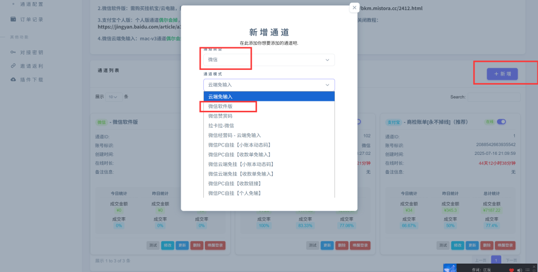Image resolution: width=538 pixels, height=272 pixels.
Task: Select 微信云端免挂【收款单免输入】 option
Action: coord(269,174)
